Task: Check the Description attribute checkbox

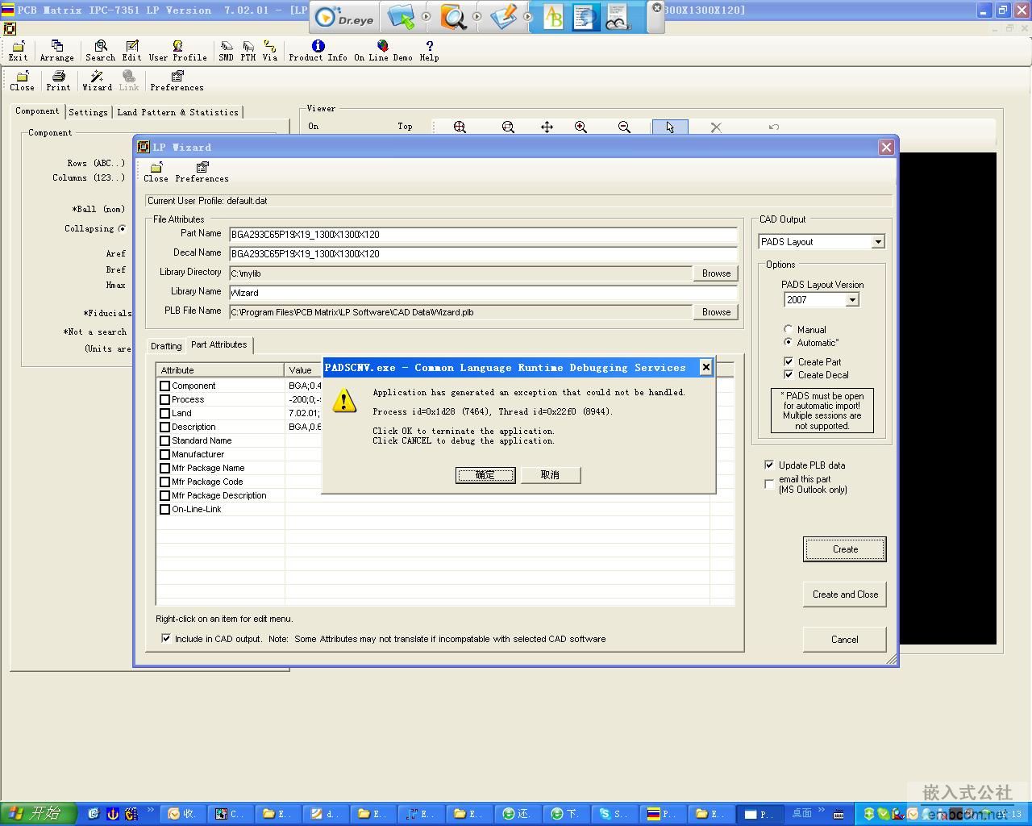Action: (165, 428)
